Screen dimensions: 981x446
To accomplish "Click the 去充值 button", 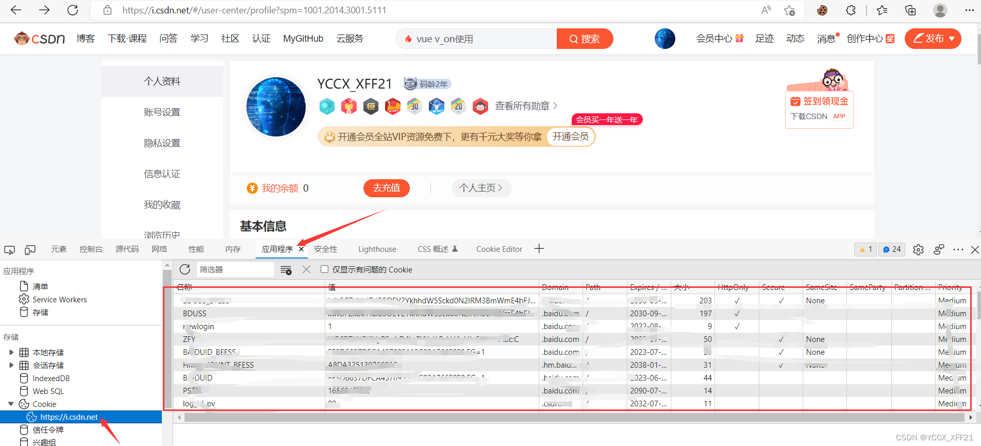I will [387, 188].
